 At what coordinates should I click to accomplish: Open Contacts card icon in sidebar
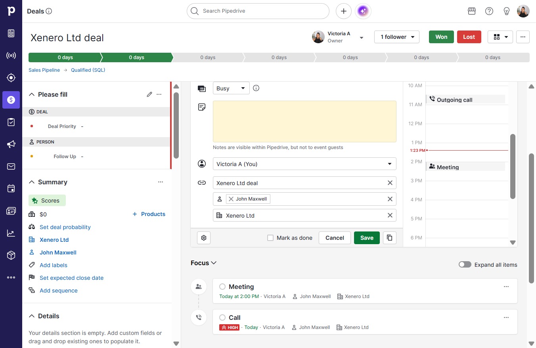pyautogui.click(x=11, y=211)
